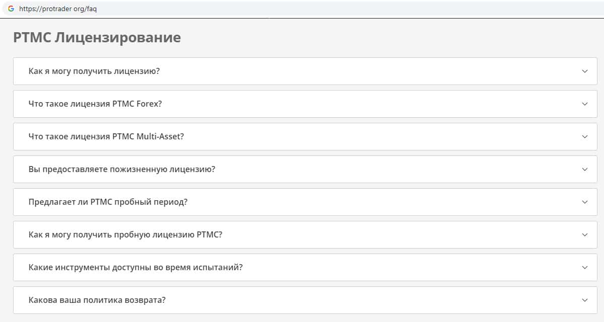
Task: Show answer to "Вы предоставляете пожизненную лицензию?"
Action: pos(122,169)
